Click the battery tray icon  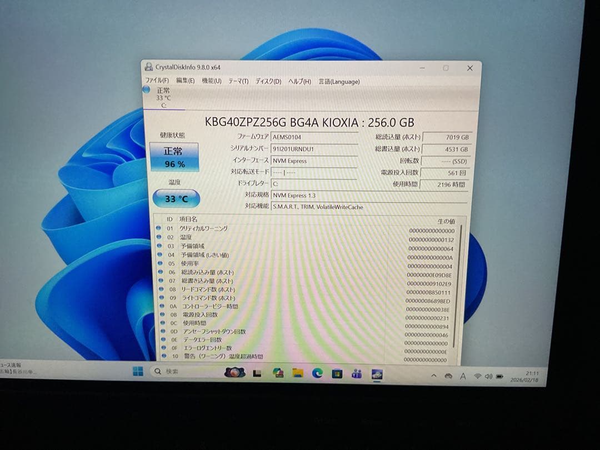click(500, 377)
